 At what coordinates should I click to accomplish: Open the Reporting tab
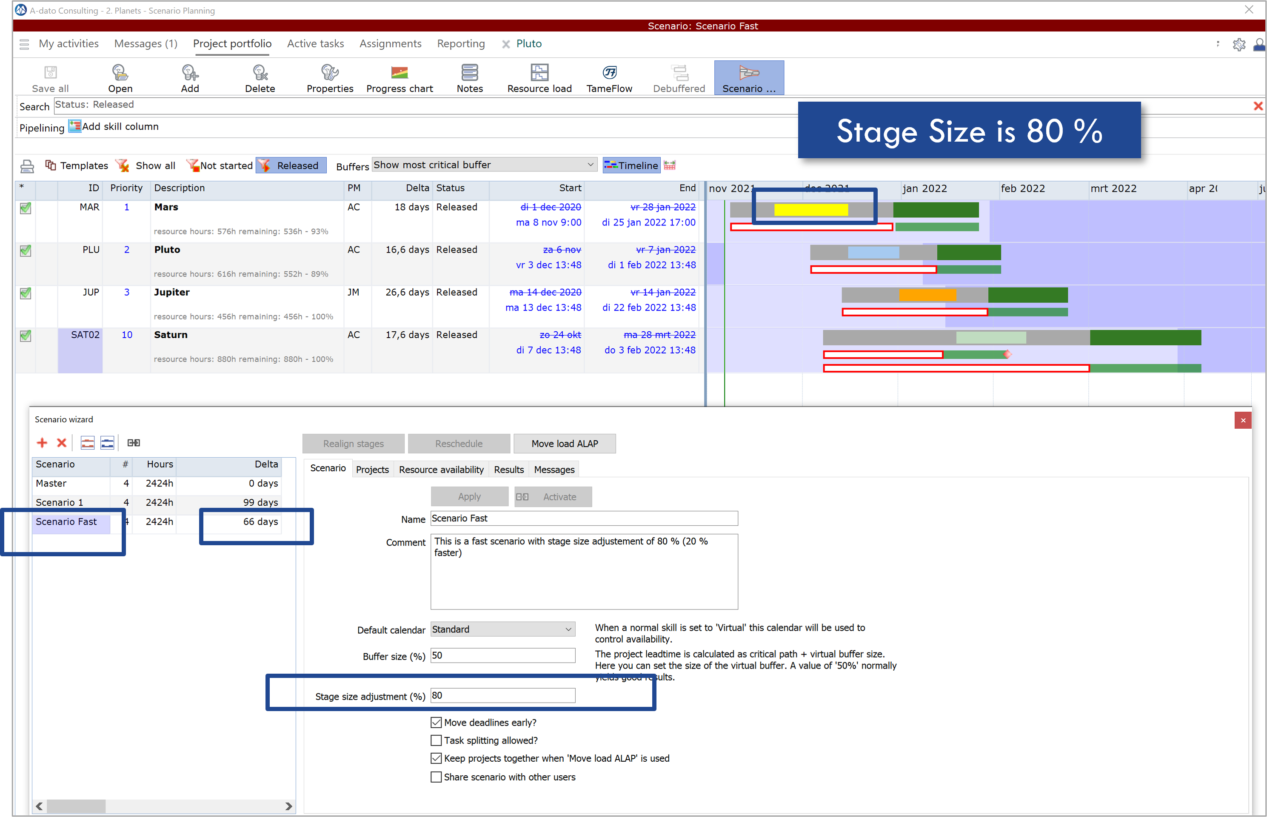point(461,43)
